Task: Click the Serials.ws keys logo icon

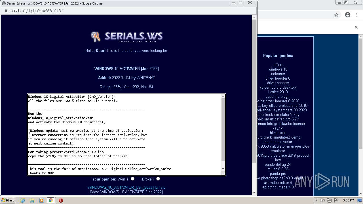Action: (96, 37)
